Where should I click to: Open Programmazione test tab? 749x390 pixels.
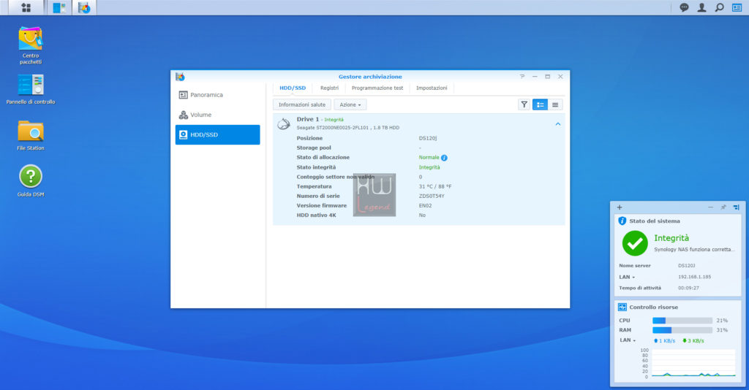coord(377,88)
